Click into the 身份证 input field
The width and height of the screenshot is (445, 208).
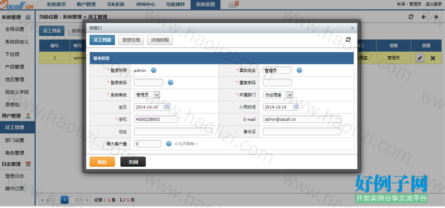302,131
